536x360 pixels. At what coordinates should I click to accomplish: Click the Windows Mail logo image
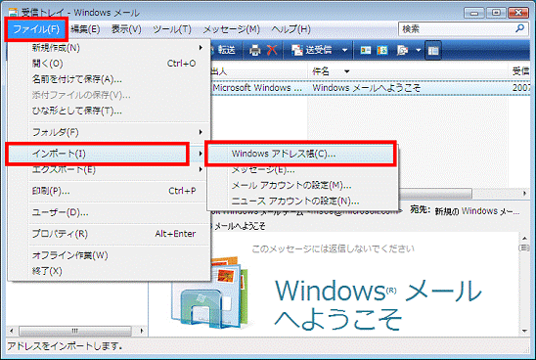210,292
